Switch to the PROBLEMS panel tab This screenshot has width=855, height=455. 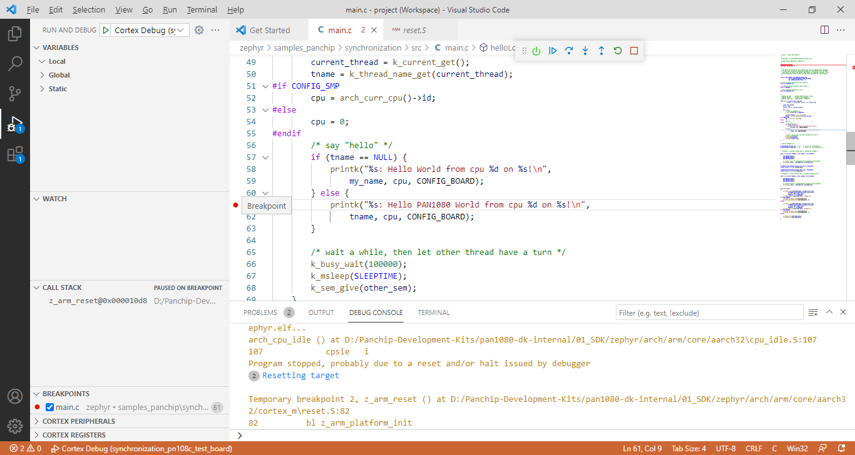tap(260, 312)
